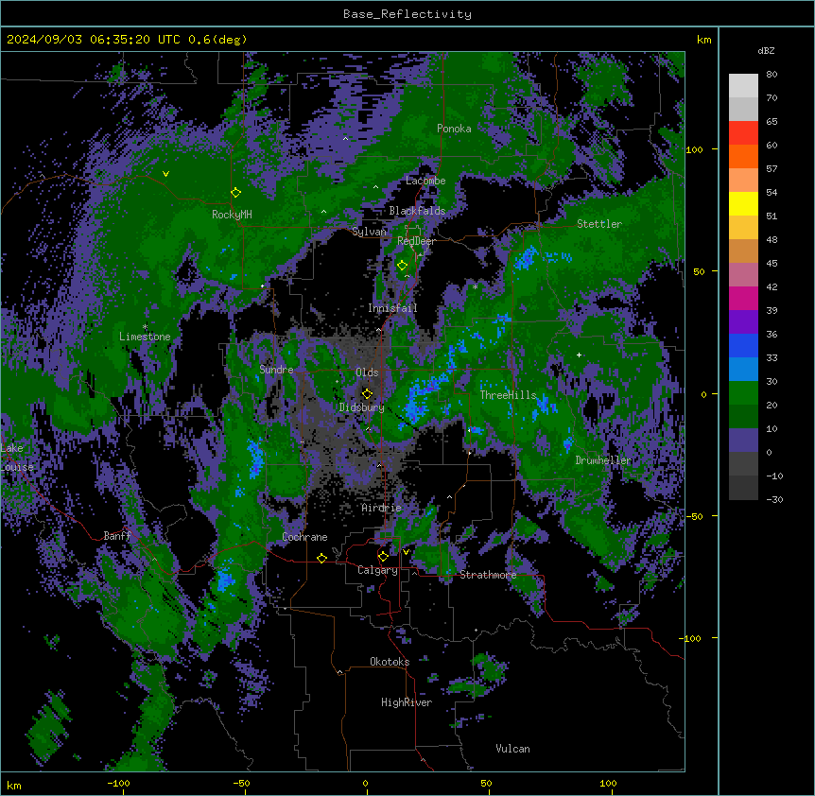
Task: Click the 45 value in the dBZ legend
Action: click(772, 264)
